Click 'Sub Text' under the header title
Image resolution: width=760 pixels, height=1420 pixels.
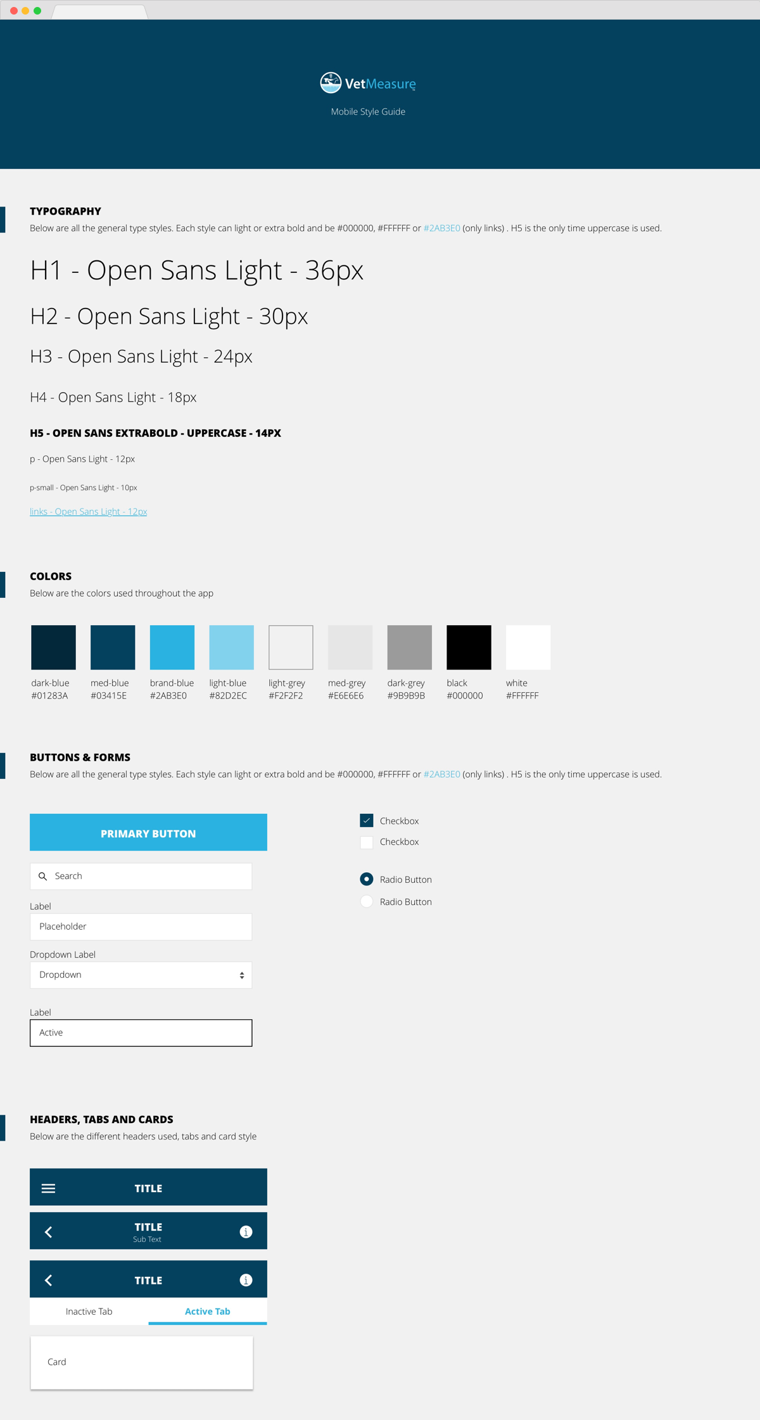(147, 1239)
